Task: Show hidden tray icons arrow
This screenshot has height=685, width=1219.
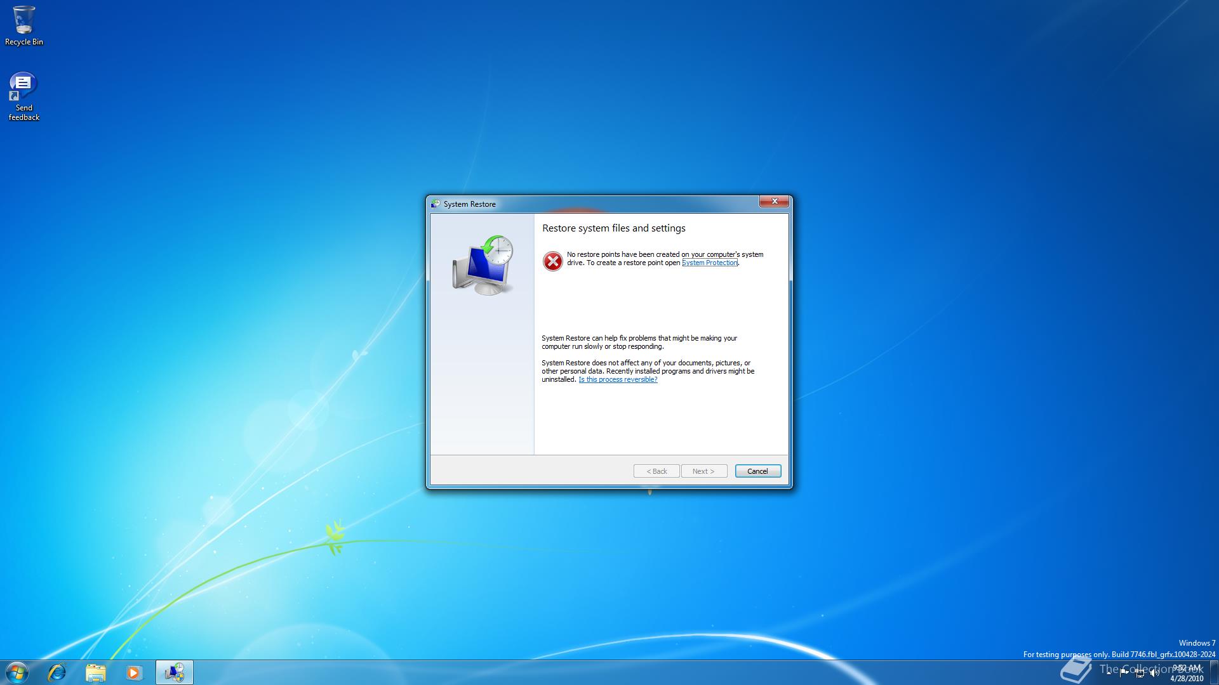Action: 1109,673
